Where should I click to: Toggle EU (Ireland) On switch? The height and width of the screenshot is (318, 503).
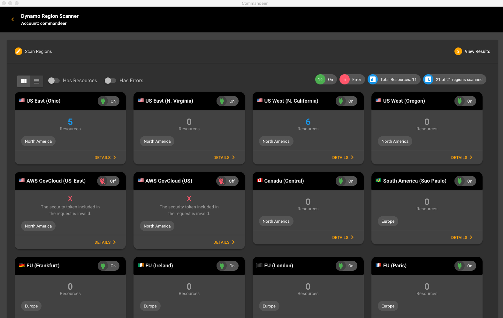click(227, 266)
